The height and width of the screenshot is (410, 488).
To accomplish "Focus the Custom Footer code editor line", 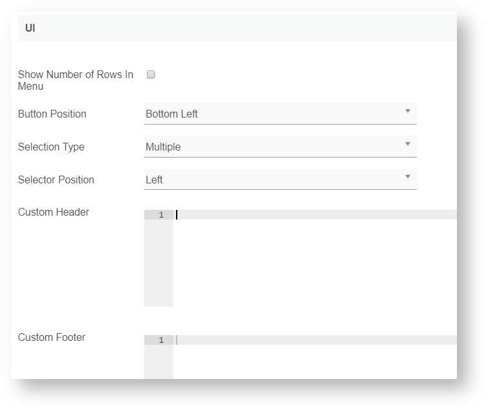I will point(311,340).
